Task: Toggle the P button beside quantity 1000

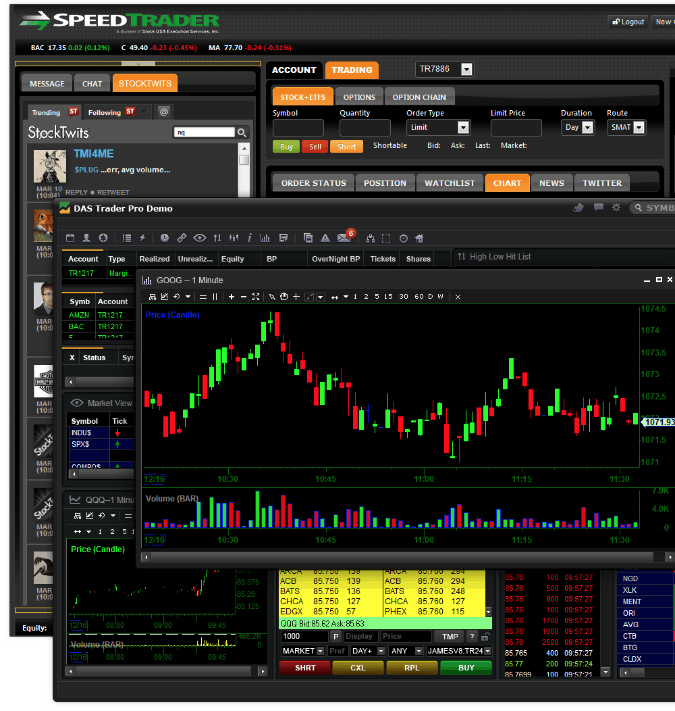Action: pyautogui.click(x=335, y=637)
